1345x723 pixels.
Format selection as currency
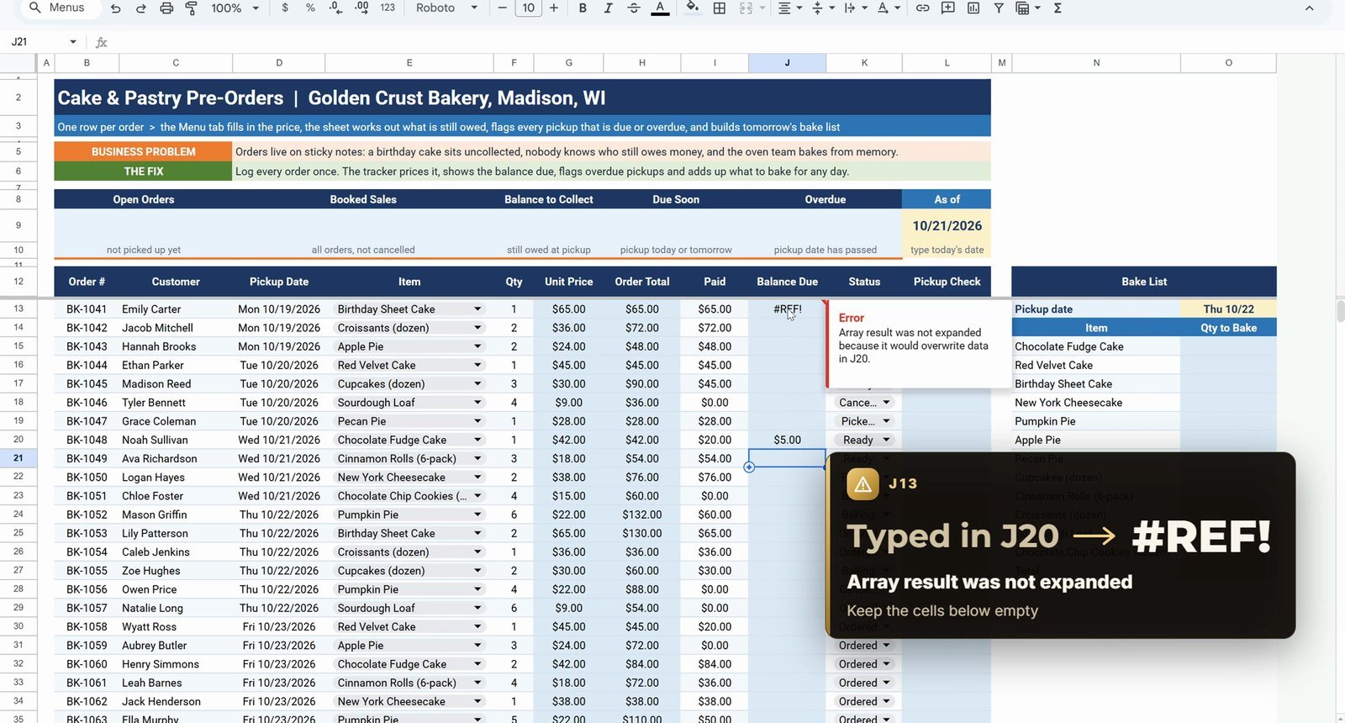[x=285, y=8]
